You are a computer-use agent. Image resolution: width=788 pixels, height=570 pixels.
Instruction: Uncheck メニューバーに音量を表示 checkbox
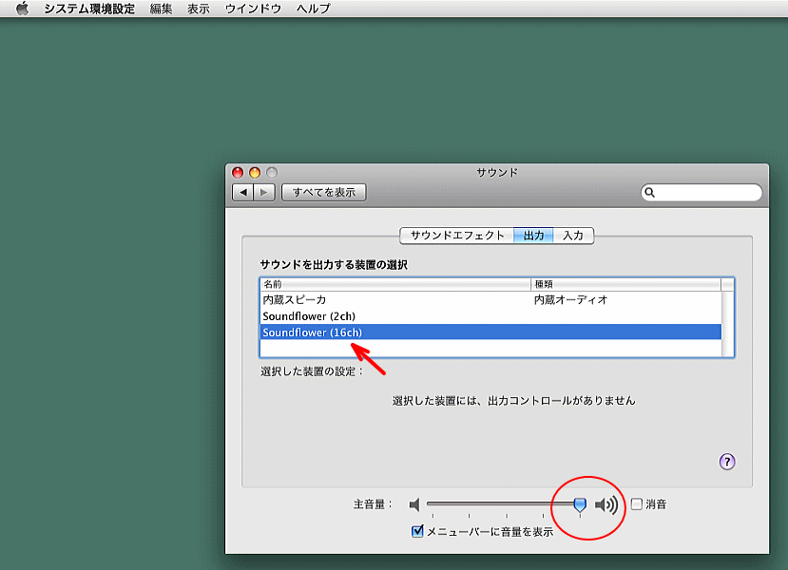tap(417, 531)
